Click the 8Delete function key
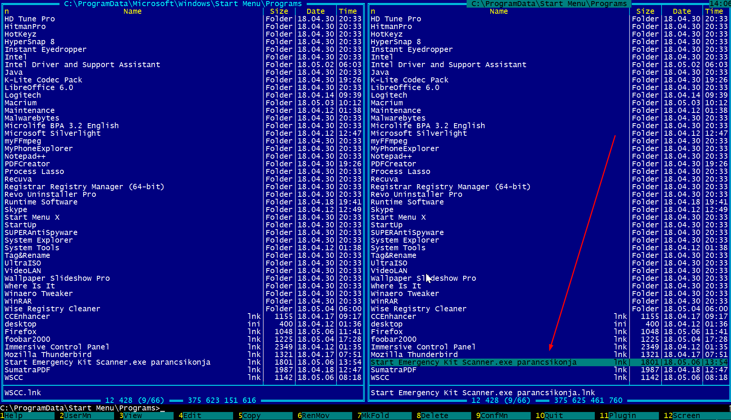The image size is (731, 420). 444,416
